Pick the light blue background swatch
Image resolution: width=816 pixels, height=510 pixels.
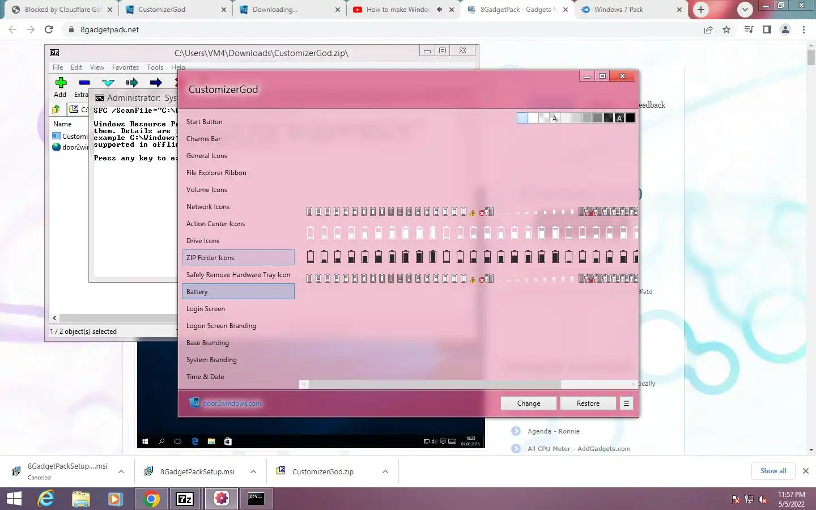(x=522, y=118)
